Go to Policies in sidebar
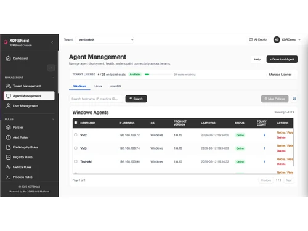The width and height of the screenshot is (308, 231). point(29,128)
